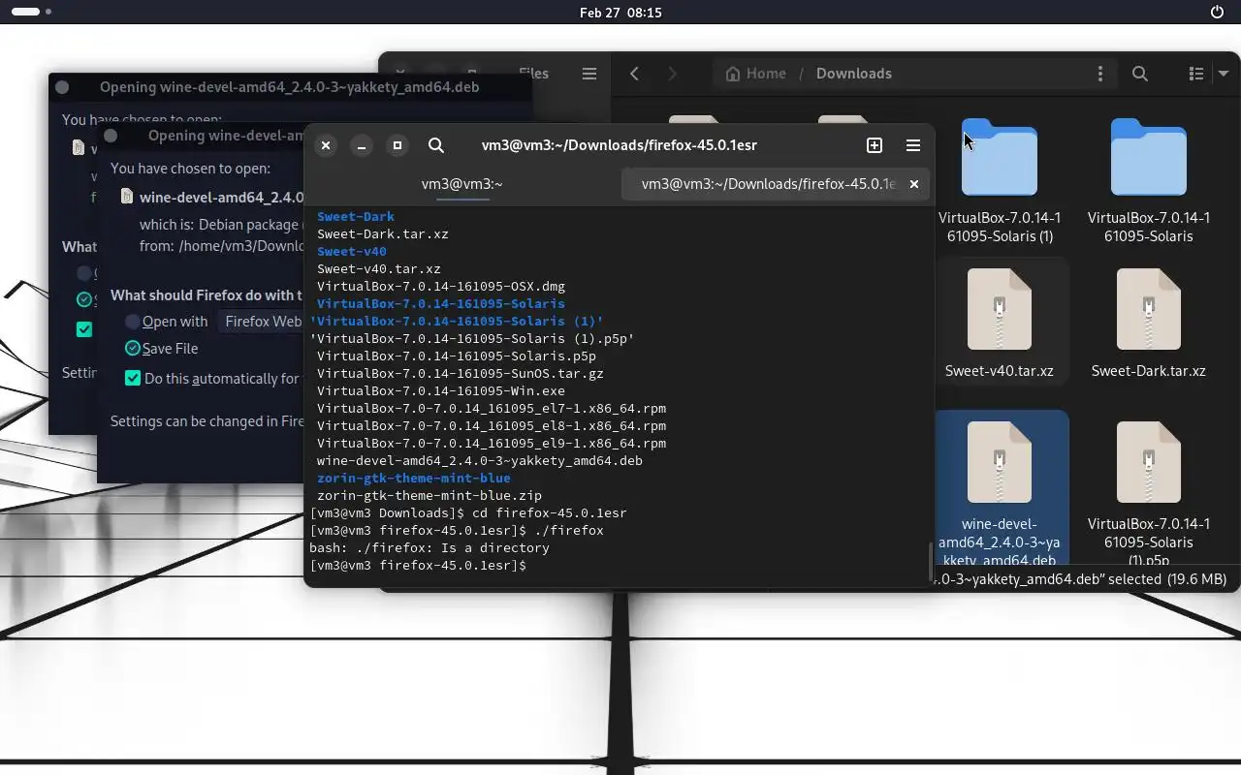
Task: Click VirtualBox-7.0.14-161095-Win.exe in terminal
Action: click(441, 391)
